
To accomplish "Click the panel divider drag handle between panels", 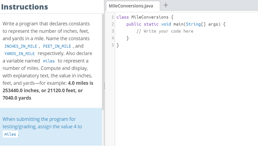I will [104, 86].
